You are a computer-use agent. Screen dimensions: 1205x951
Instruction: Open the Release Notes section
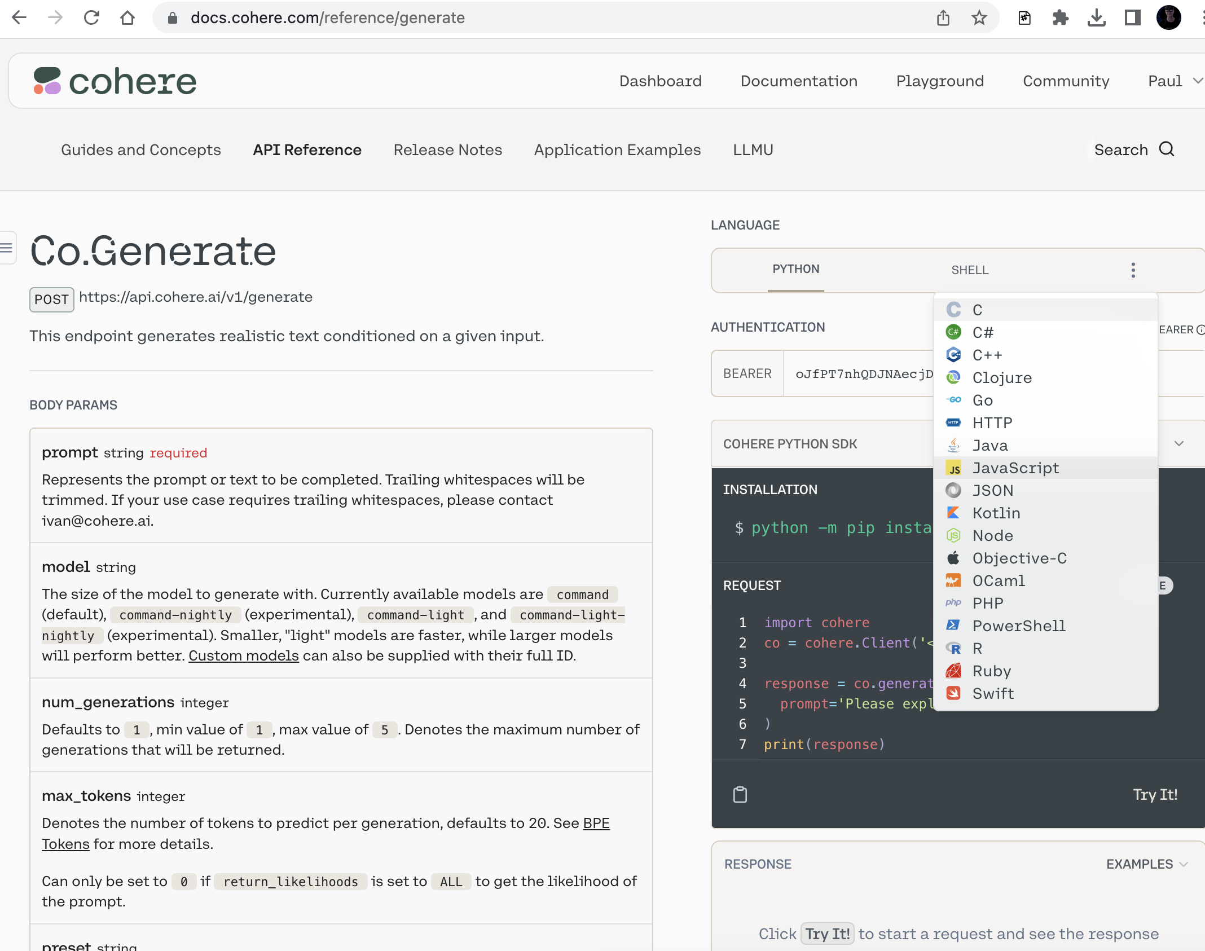(447, 149)
